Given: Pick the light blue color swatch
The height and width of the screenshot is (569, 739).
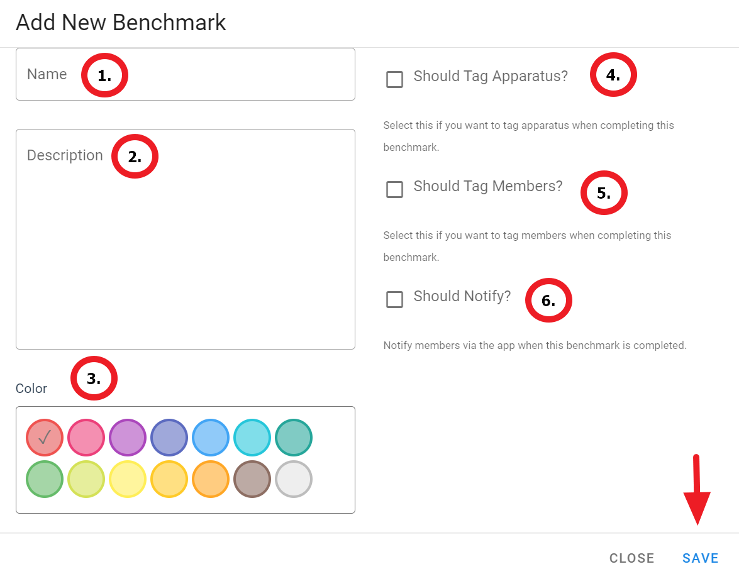Looking at the screenshot, I should pos(211,437).
